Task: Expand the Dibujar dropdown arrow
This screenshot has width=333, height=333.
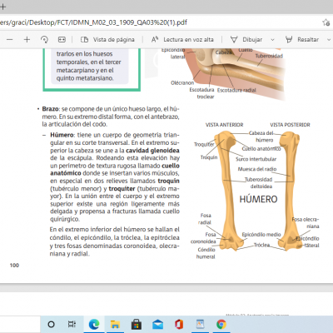Action: coord(272,40)
